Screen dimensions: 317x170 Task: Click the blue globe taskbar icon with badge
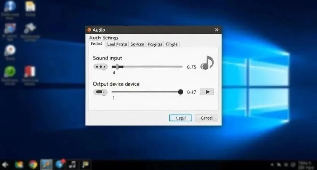tap(59, 164)
